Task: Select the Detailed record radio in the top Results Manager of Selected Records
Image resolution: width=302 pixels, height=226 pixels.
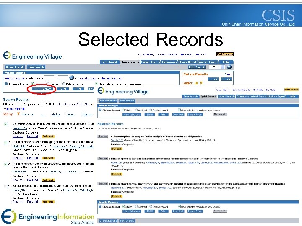Action: (151, 110)
